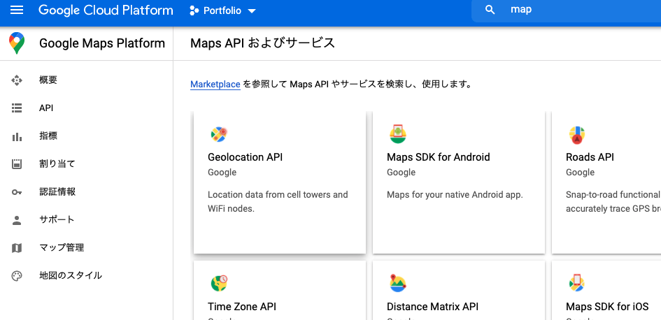Image resolution: width=661 pixels, height=320 pixels.
Task: Open the Geolocation API card title
Action: [245, 157]
